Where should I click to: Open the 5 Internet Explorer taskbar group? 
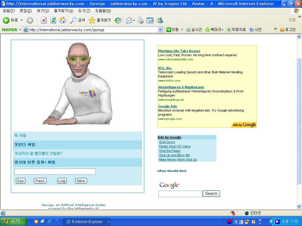87,222
